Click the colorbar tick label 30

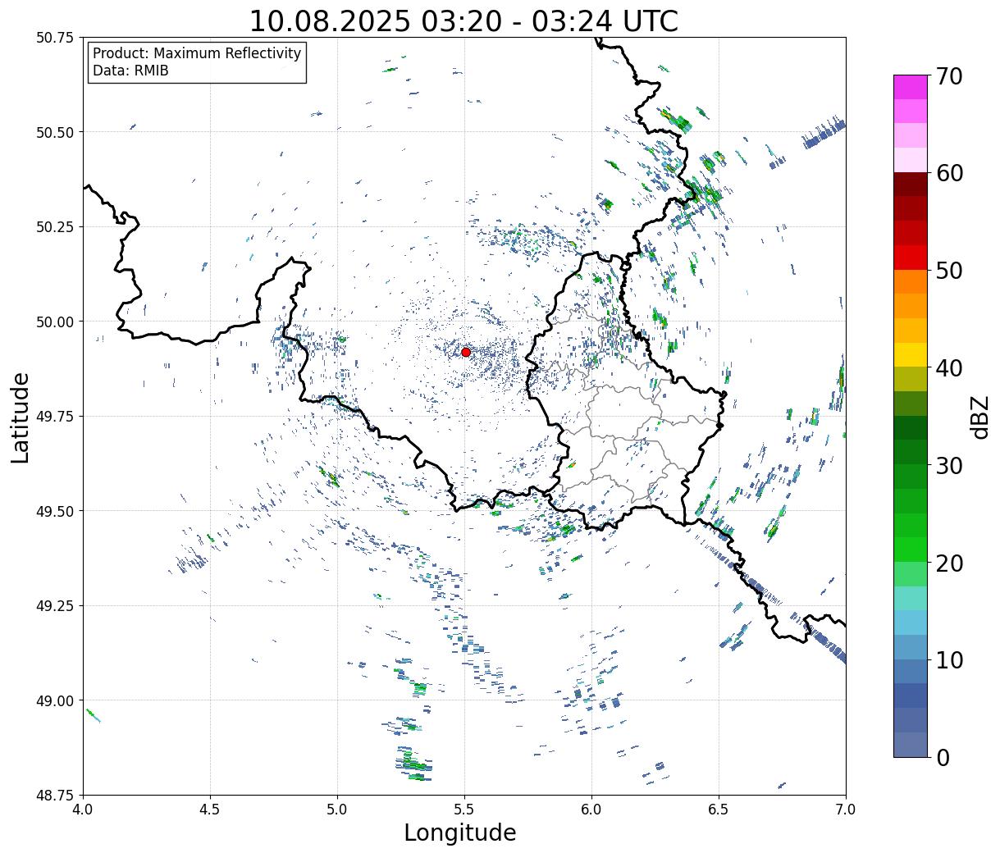949,466
